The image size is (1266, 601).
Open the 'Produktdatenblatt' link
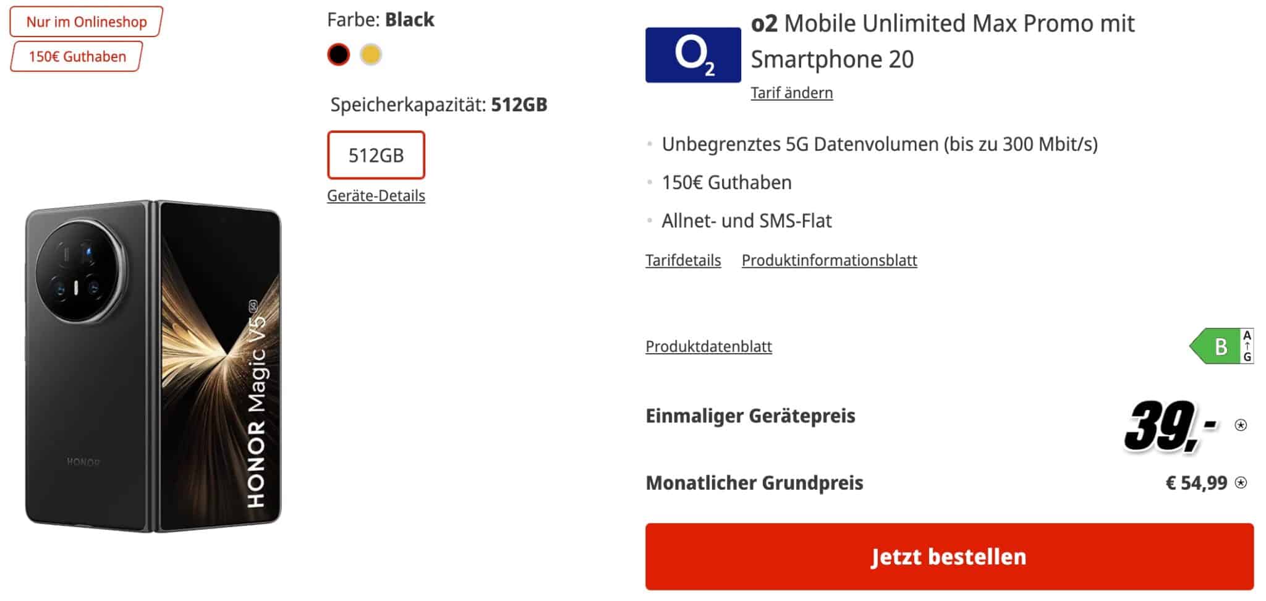click(x=708, y=346)
